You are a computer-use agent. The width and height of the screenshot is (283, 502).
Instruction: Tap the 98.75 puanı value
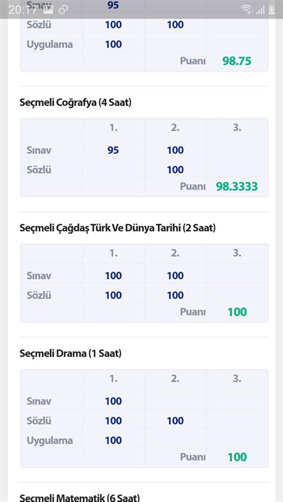237,61
